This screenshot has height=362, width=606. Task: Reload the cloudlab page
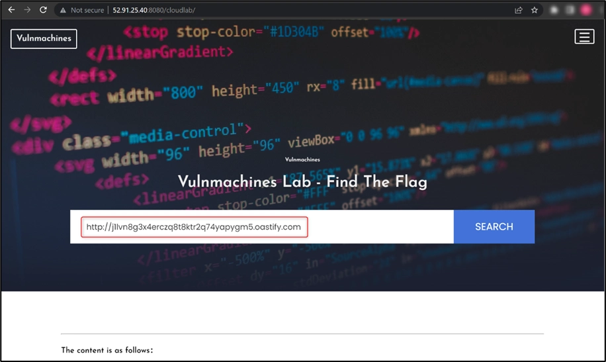click(x=43, y=10)
